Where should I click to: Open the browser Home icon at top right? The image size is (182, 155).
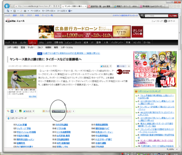pyautogui.click(x=171, y=6)
